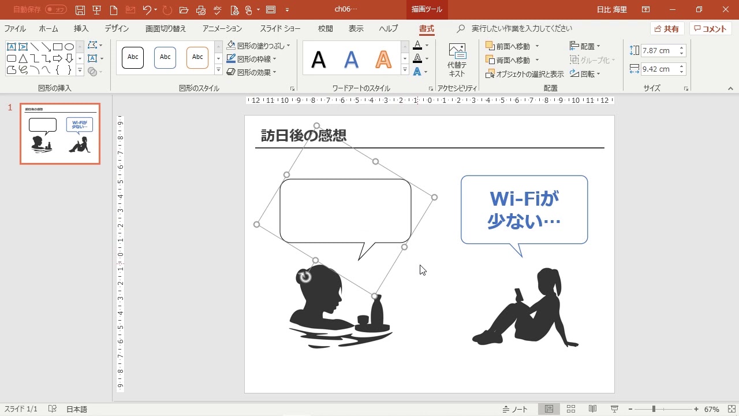Open 前面へ移動 dropdown arrow
The height and width of the screenshot is (416, 739).
coord(537,46)
